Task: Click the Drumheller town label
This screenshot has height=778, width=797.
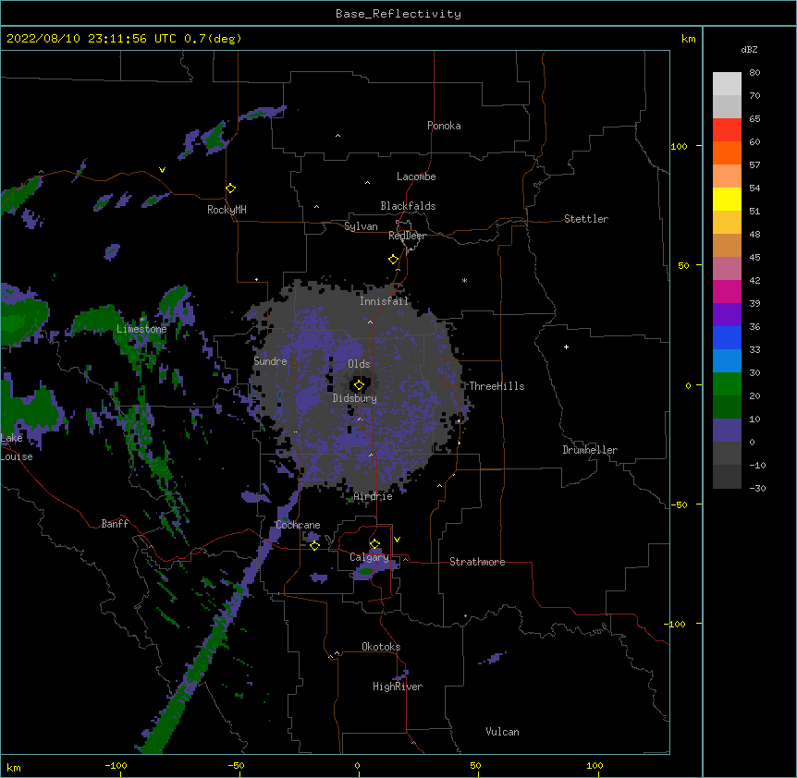Action: click(590, 450)
